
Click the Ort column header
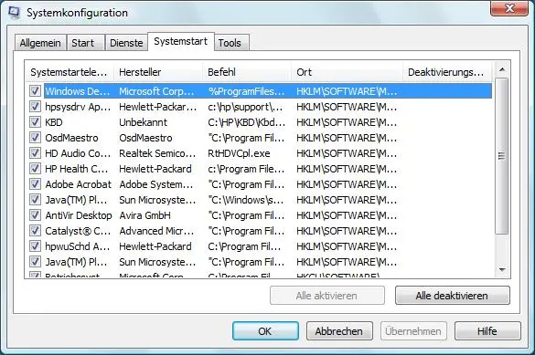coord(347,72)
